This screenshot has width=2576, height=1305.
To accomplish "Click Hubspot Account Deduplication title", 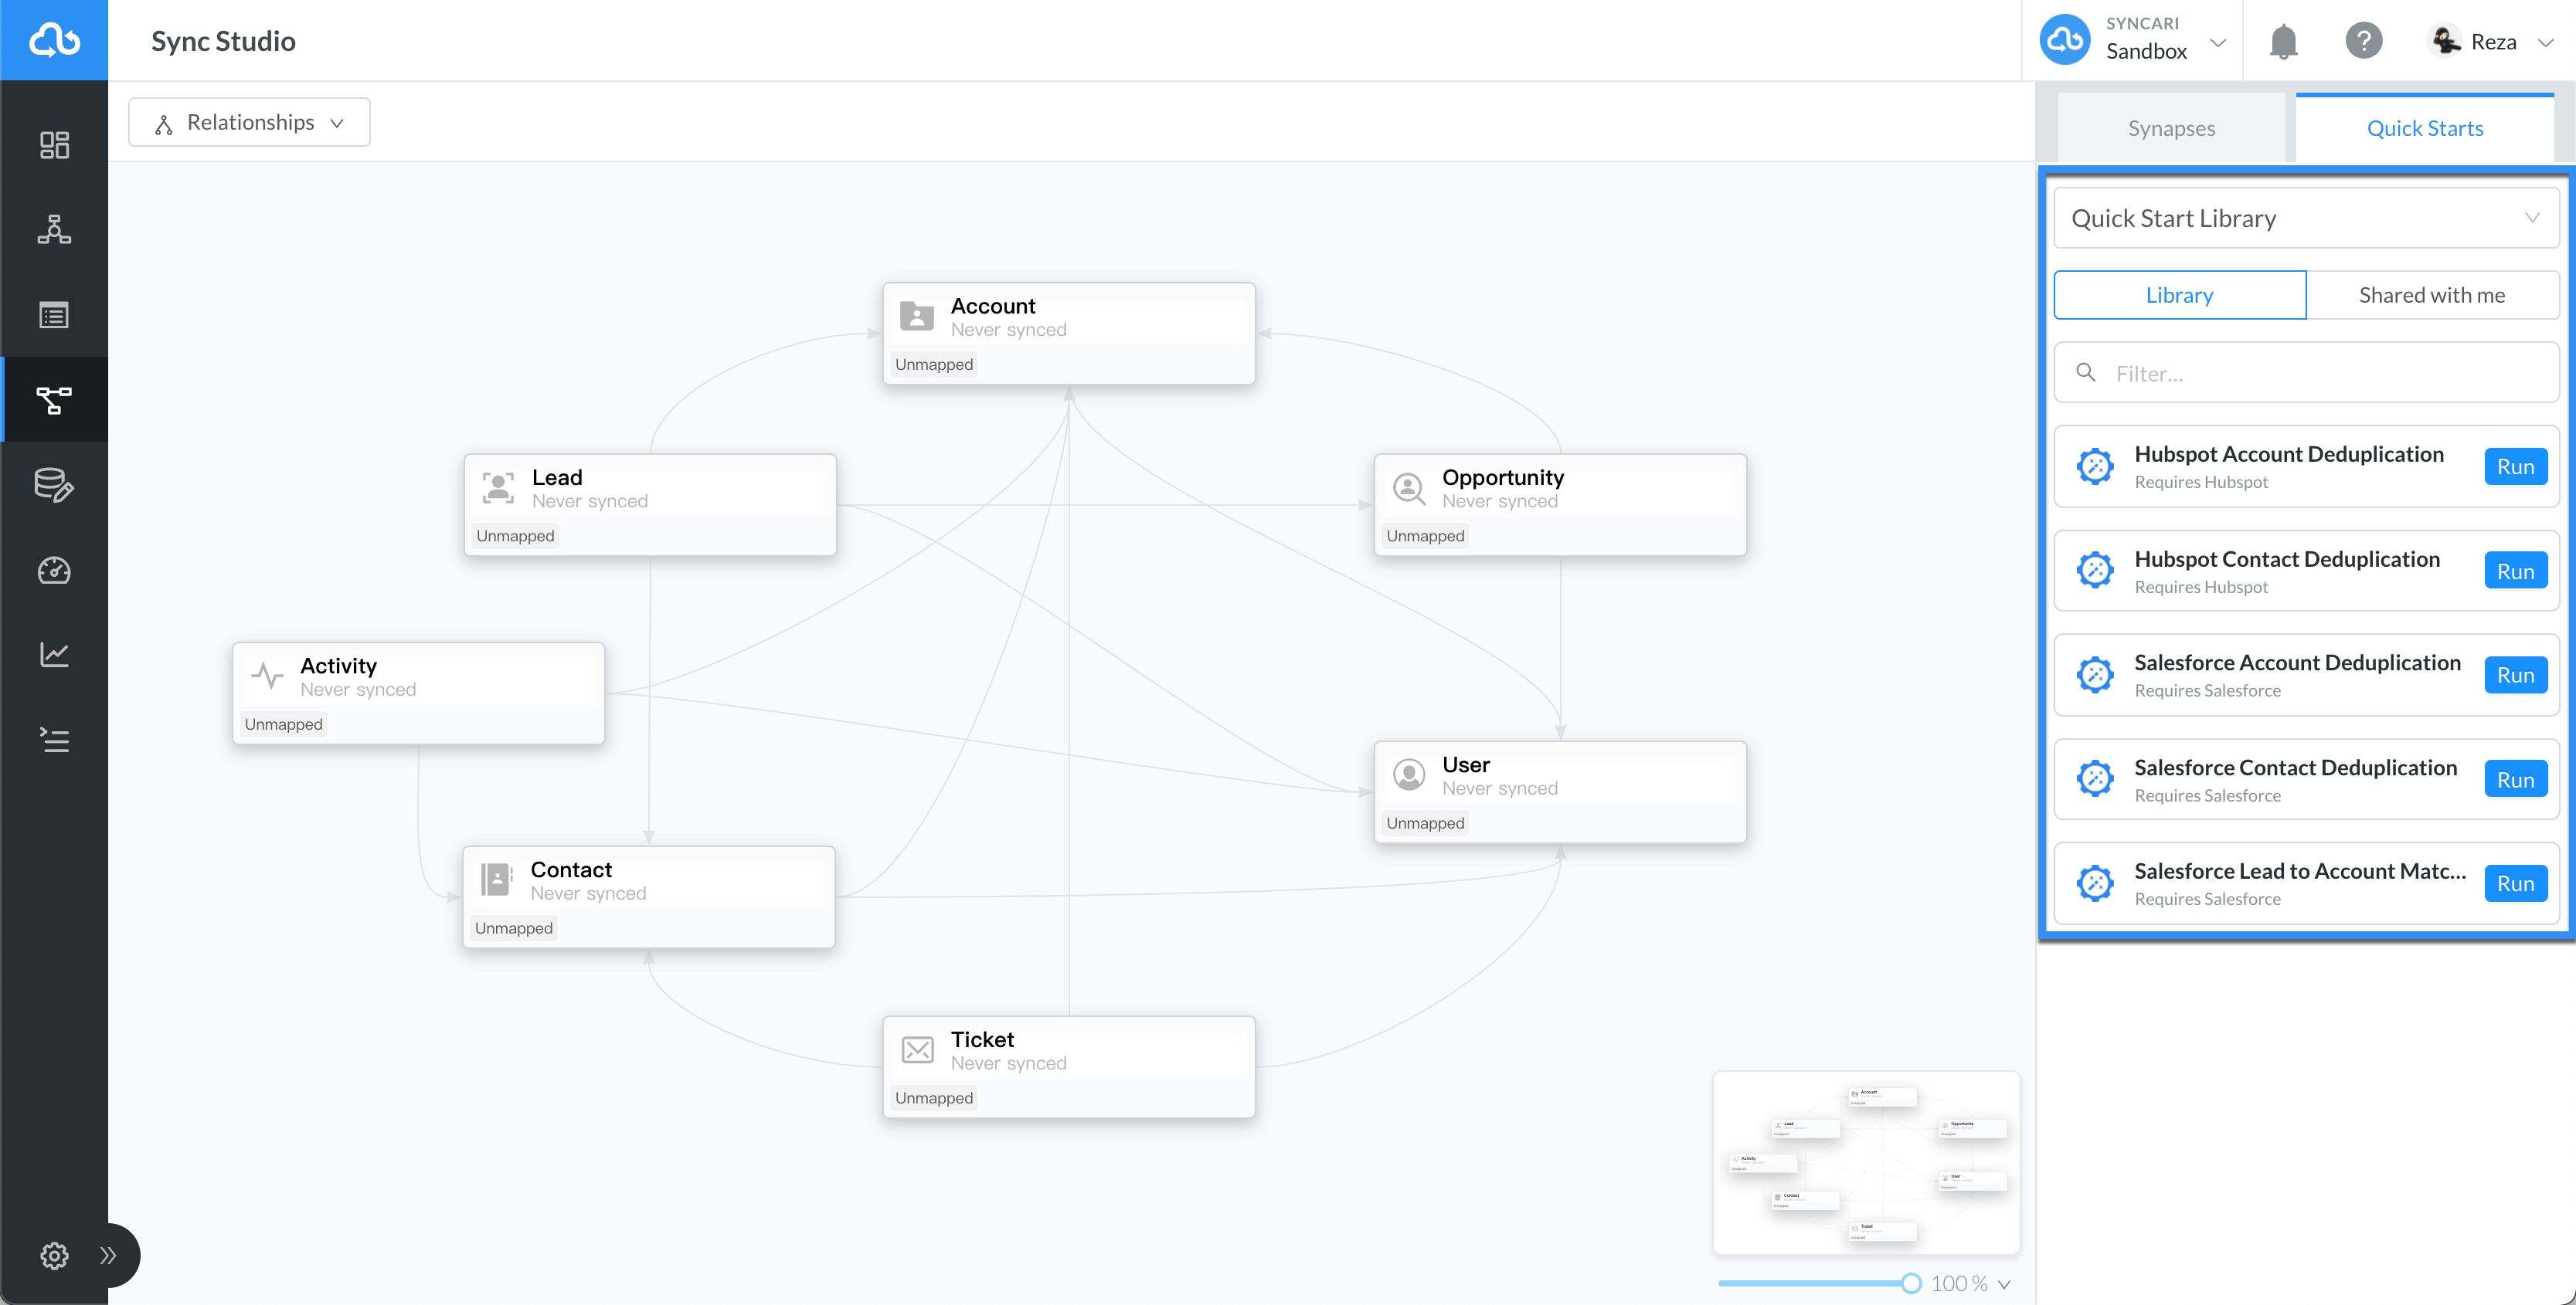I will (2288, 453).
